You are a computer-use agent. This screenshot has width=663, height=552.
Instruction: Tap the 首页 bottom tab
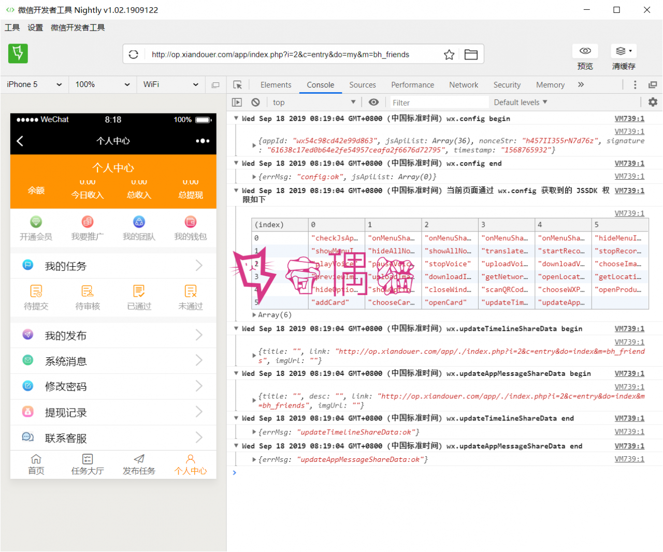[36, 464]
